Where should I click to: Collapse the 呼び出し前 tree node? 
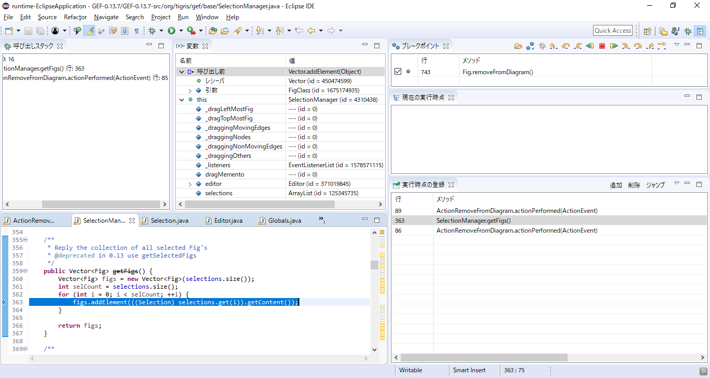[181, 72]
